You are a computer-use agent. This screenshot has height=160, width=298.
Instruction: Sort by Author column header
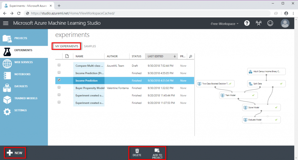pos(117,56)
